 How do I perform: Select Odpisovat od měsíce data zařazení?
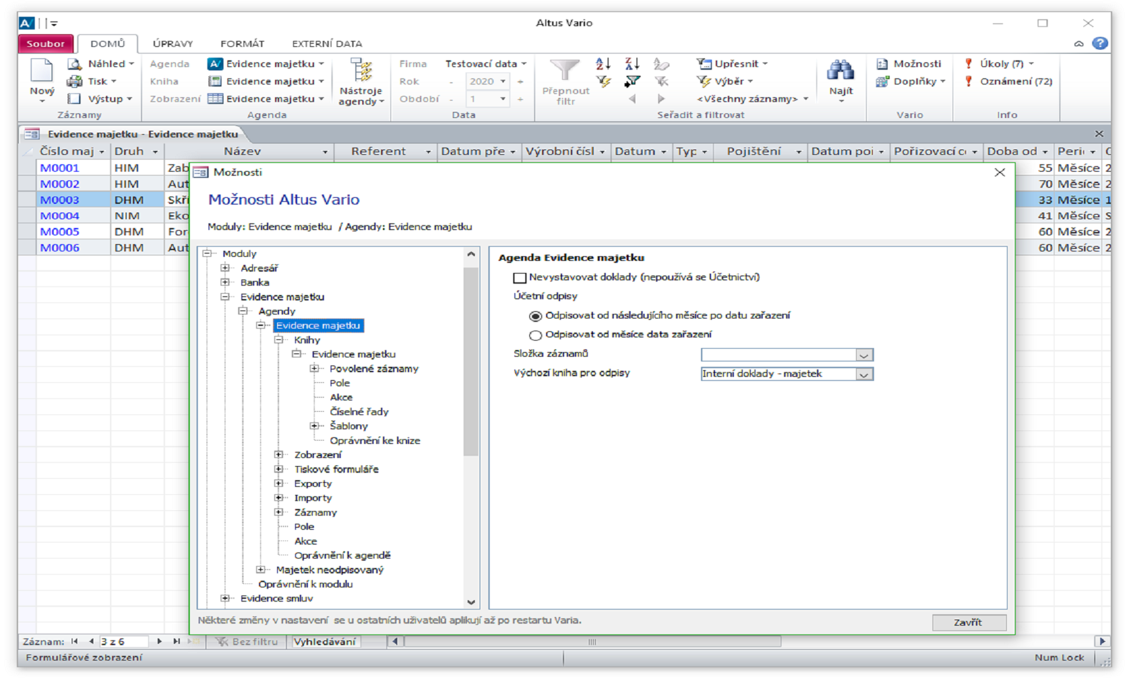click(x=535, y=335)
